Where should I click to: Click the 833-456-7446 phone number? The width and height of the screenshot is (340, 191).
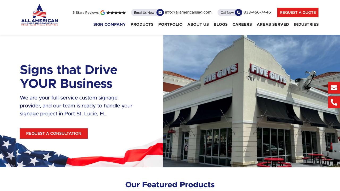pos(257,12)
